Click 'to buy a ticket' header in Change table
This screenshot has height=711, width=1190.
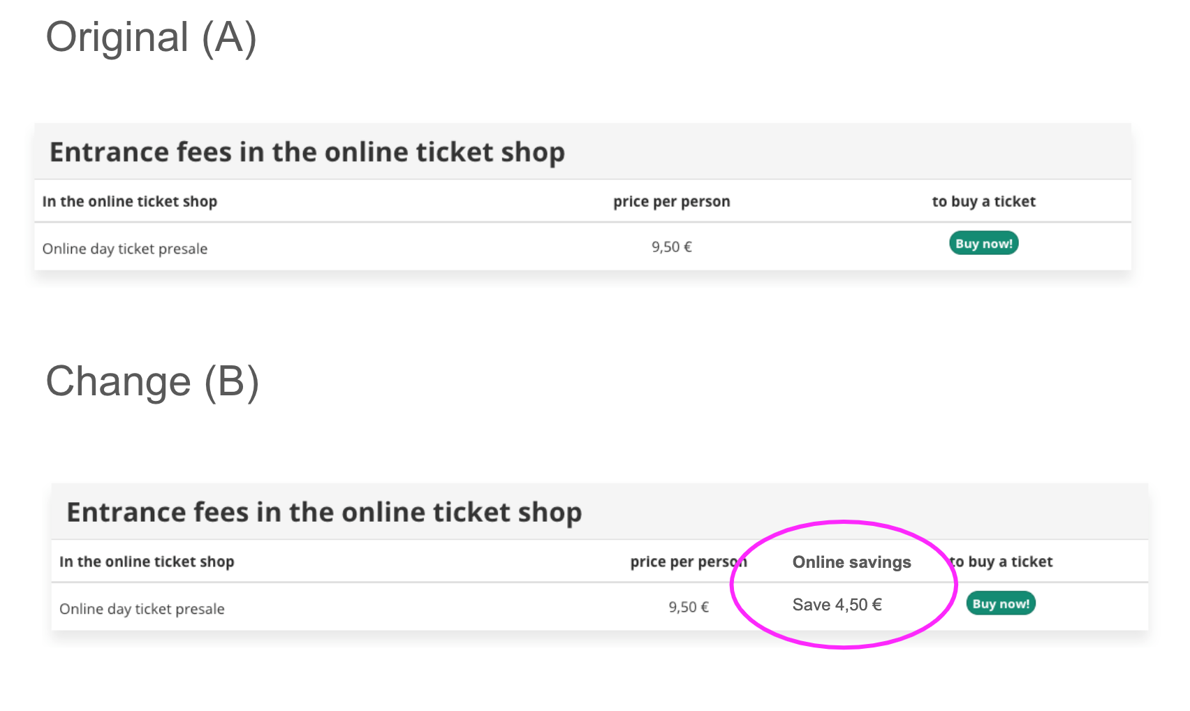[x=1003, y=562]
